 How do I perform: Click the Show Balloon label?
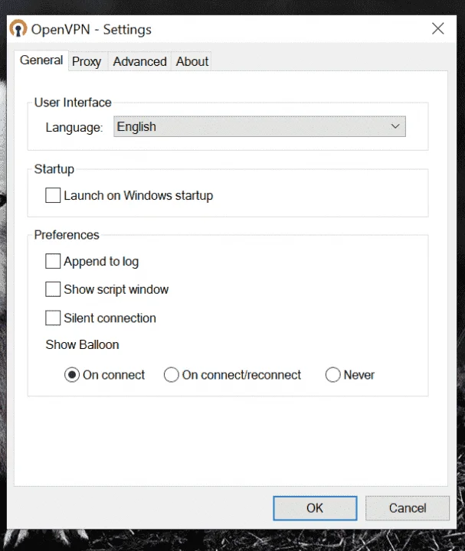point(82,344)
